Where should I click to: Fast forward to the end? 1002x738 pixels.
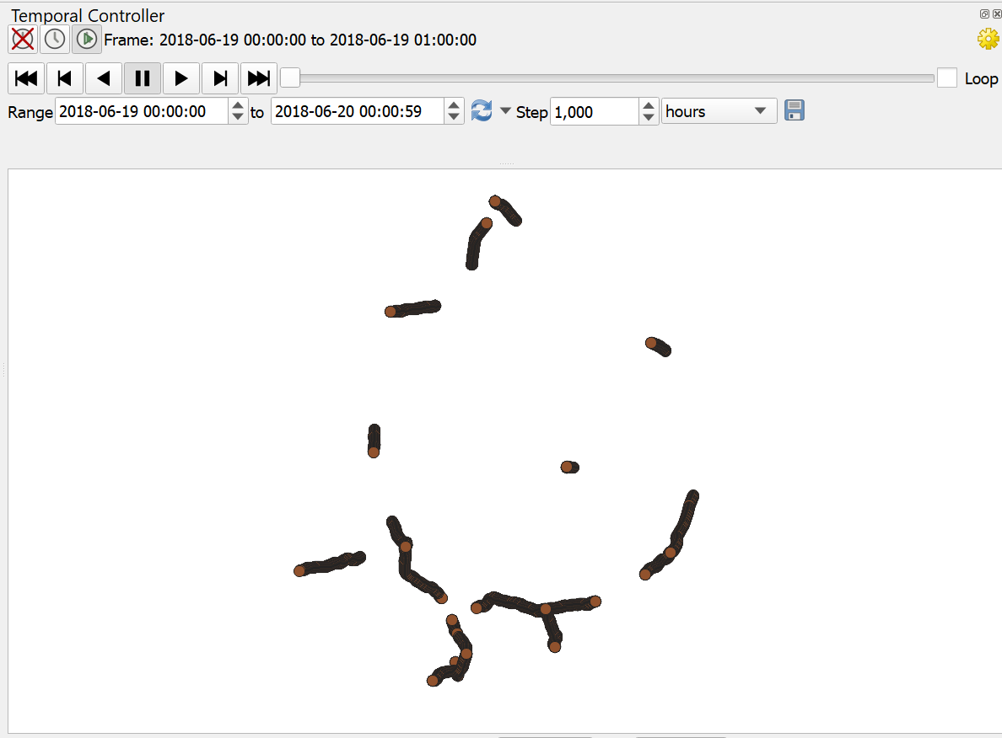click(259, 78)
